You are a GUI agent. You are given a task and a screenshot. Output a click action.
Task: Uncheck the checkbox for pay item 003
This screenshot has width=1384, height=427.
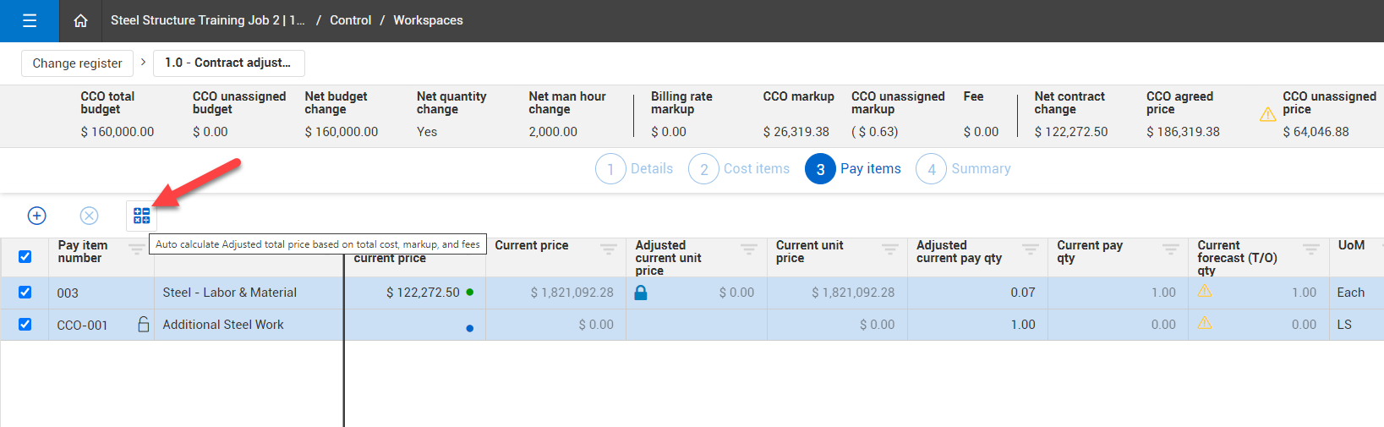click(x=25, y=293)
